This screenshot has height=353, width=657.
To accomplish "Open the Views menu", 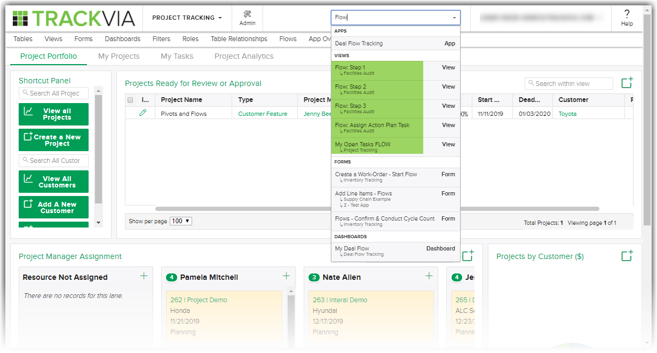I will 53,39.
